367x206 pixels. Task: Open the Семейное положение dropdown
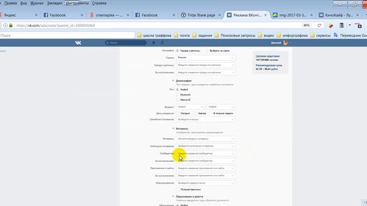206,120
